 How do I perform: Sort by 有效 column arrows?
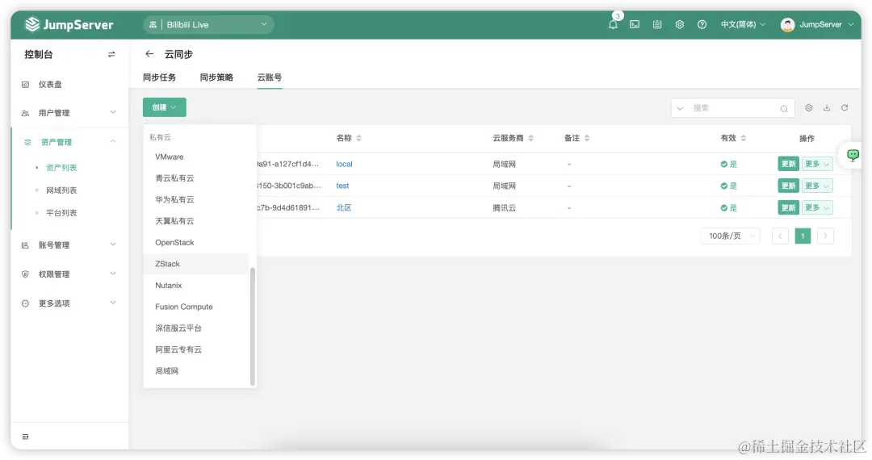(x=743, y=138)
